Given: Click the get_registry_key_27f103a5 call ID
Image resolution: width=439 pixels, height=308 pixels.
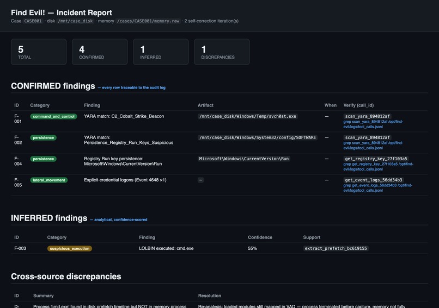Looking at the screenshot, I should [x=376, y=159].
